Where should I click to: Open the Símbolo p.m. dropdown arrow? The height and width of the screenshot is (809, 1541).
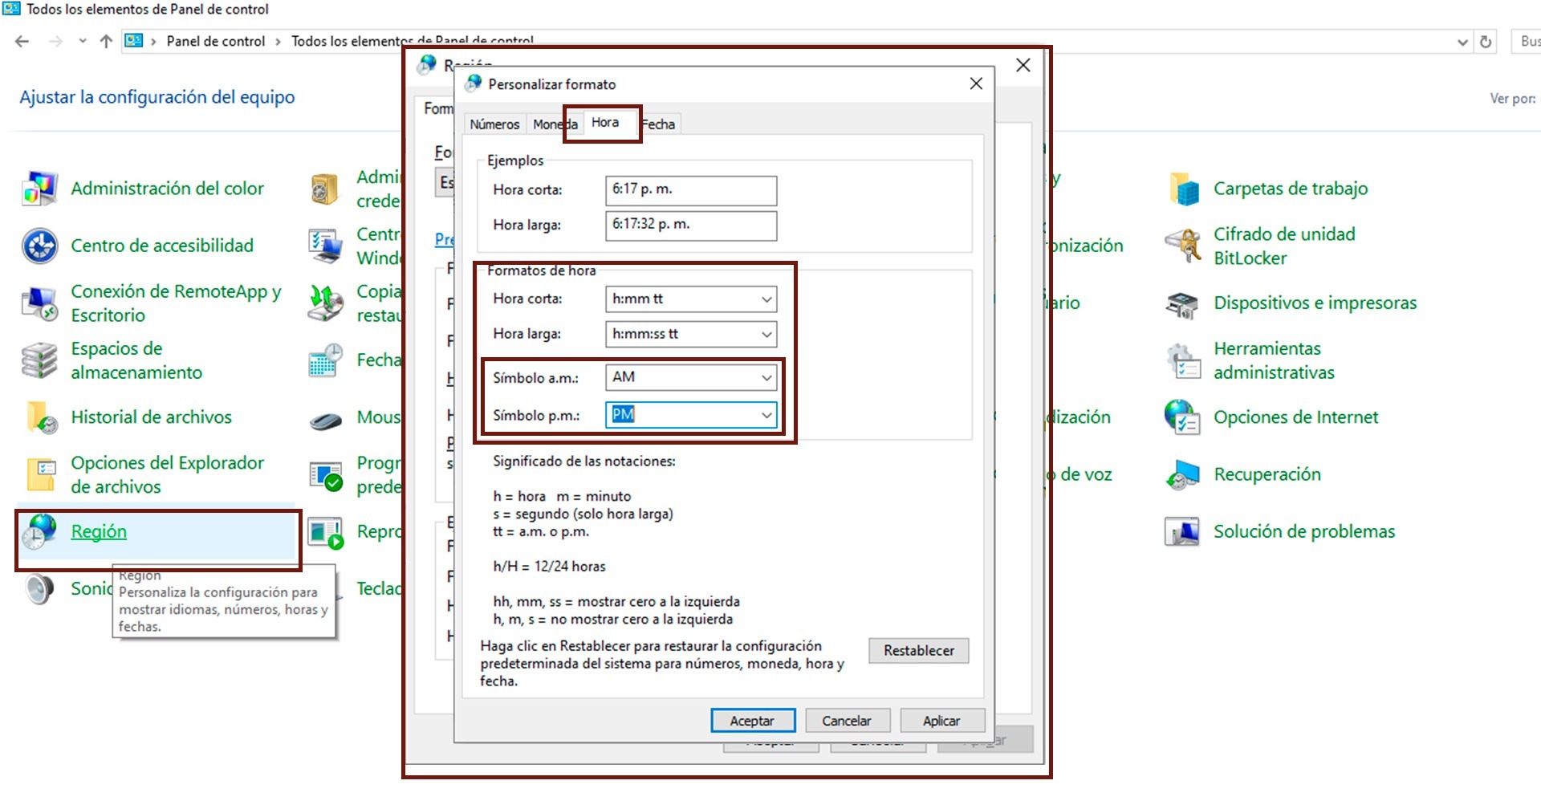[766, 415]
